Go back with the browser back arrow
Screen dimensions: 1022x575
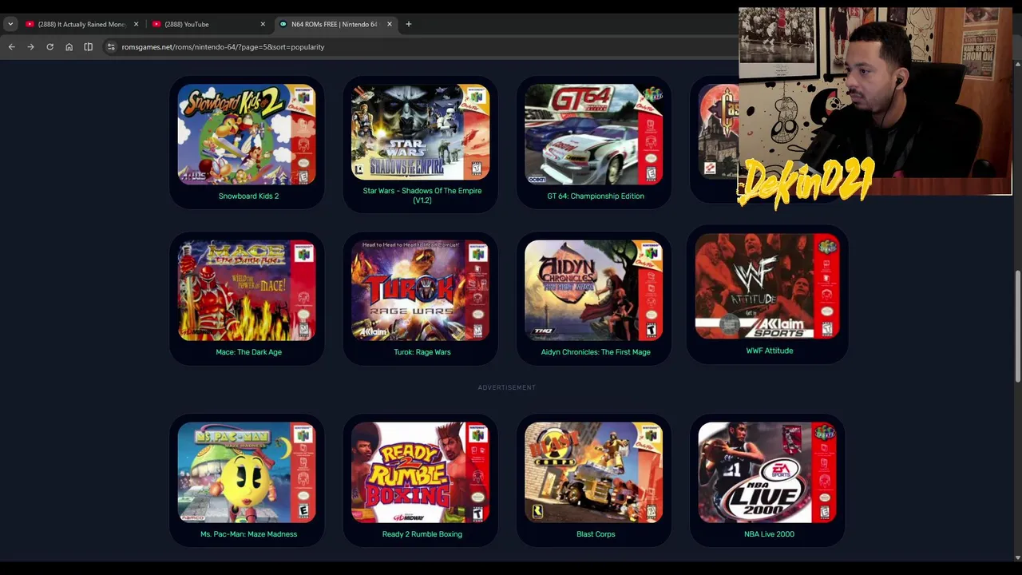click(11, 47)
